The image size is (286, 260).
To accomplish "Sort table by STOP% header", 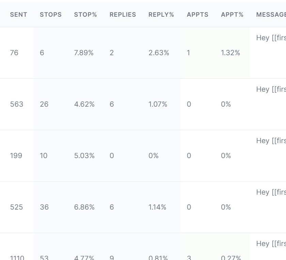I will (x=85, y=15).
